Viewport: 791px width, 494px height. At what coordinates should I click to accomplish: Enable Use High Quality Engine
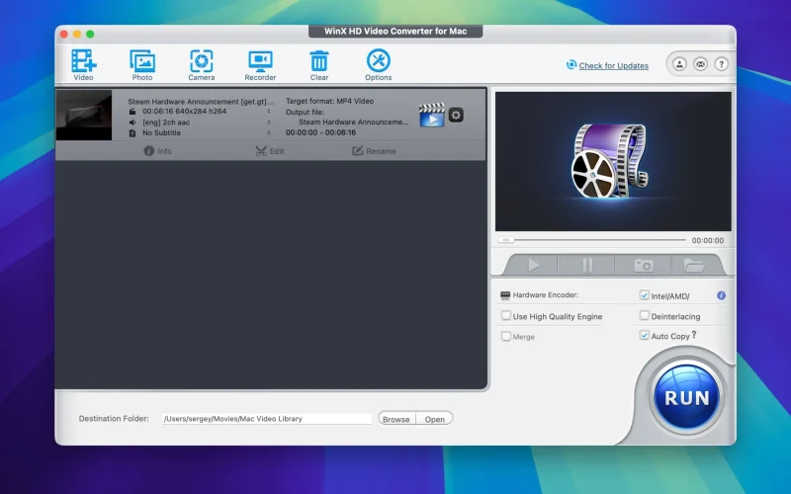pos(505,315)
